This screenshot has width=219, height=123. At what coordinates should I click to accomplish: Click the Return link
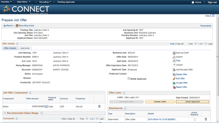tap(8, 26)
